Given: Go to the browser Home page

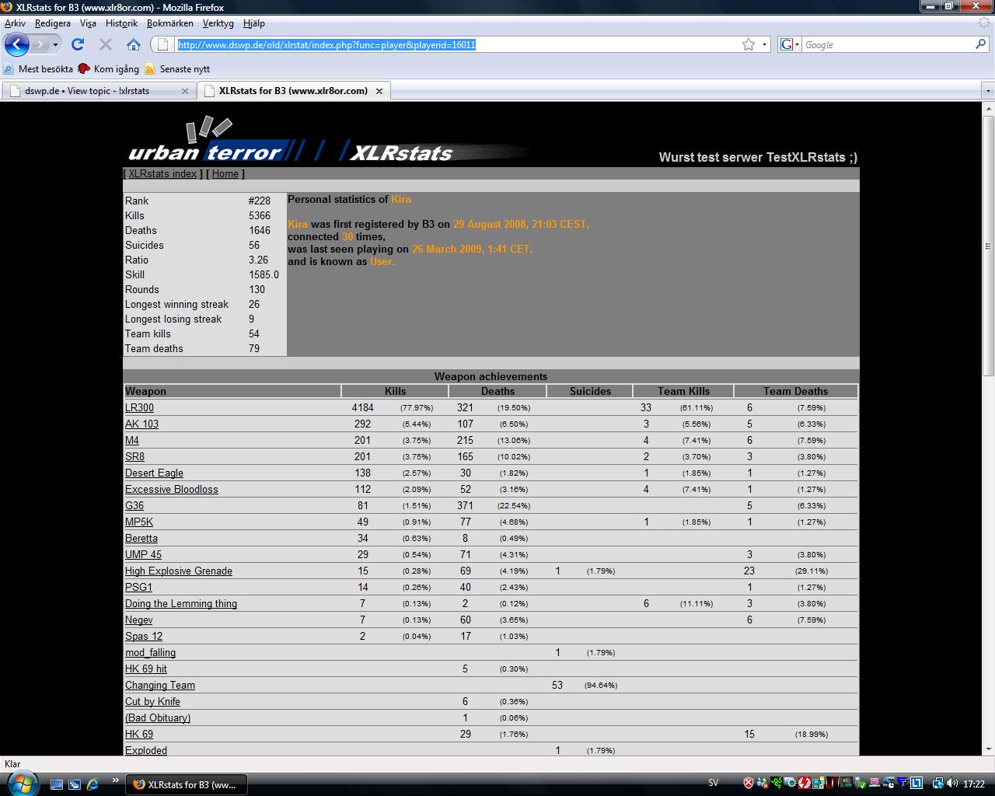Looking at the screenshot, I should coord(134,44).
